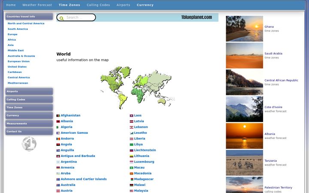The image size is (309, 193).
Task: Open the Anguilla country link
Action: point(67,150)
